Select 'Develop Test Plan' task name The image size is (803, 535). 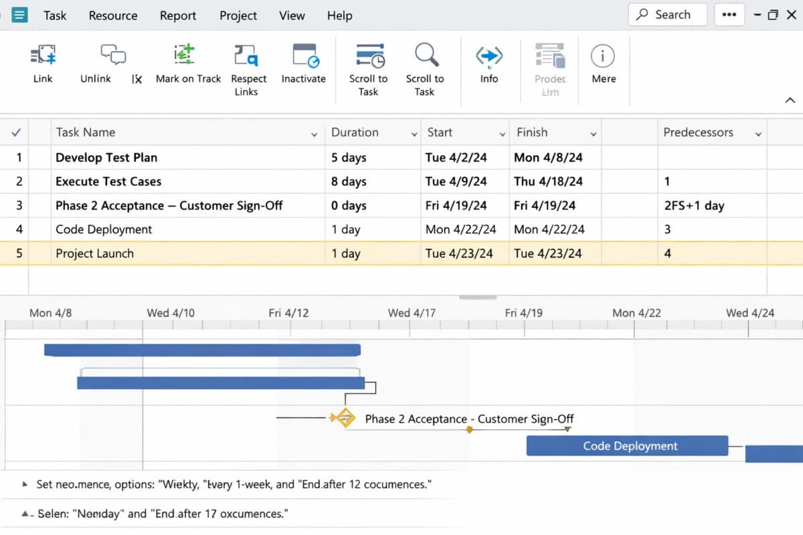click(106, 158)
